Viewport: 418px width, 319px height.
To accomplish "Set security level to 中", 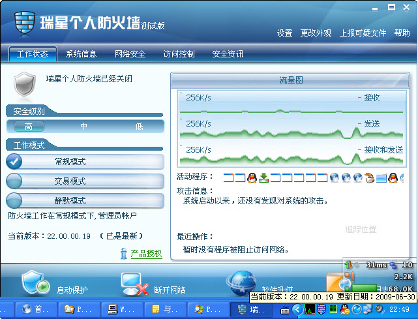I will (x=83, y=126).
